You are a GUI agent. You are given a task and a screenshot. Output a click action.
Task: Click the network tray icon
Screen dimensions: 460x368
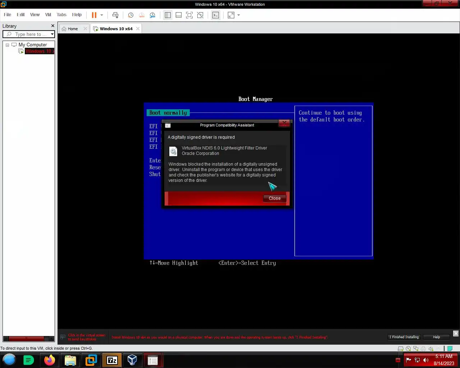(x=417, y=360)
